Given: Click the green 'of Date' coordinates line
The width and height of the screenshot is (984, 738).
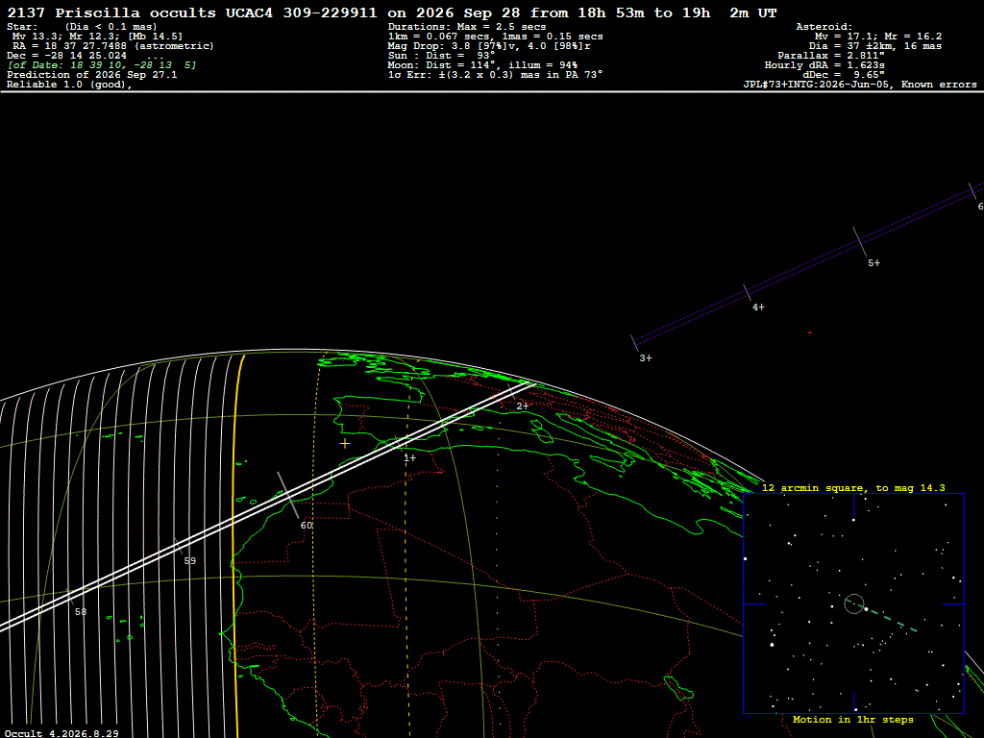Looking at the screenshot, I should (102, 64).
